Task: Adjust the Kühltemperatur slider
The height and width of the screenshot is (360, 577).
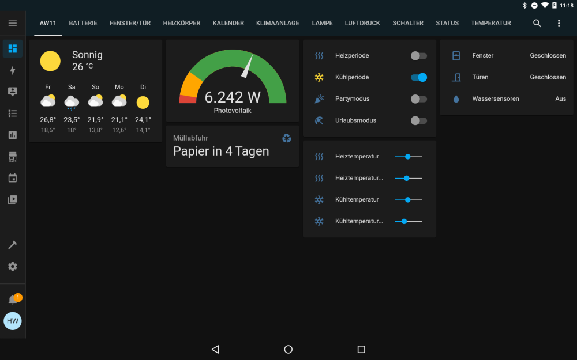Action: [409, 199]
